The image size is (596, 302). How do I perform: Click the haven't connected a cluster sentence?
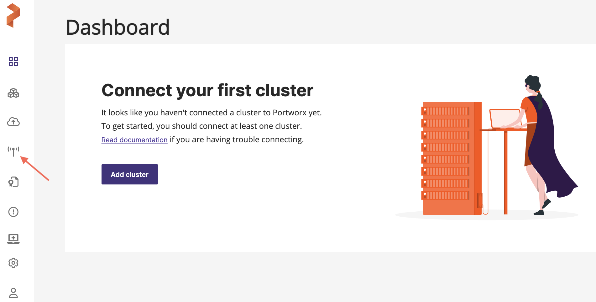coord(212,113)
